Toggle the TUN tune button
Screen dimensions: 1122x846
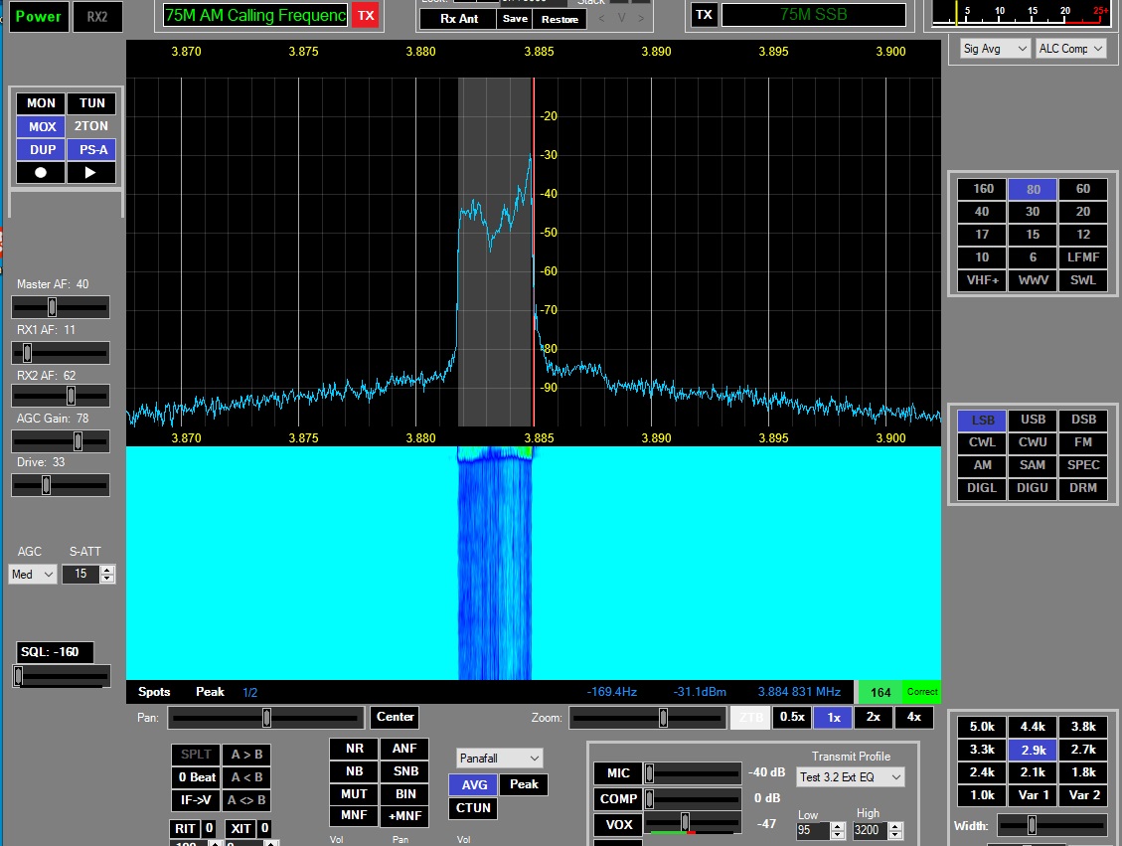tap(91, 103)
